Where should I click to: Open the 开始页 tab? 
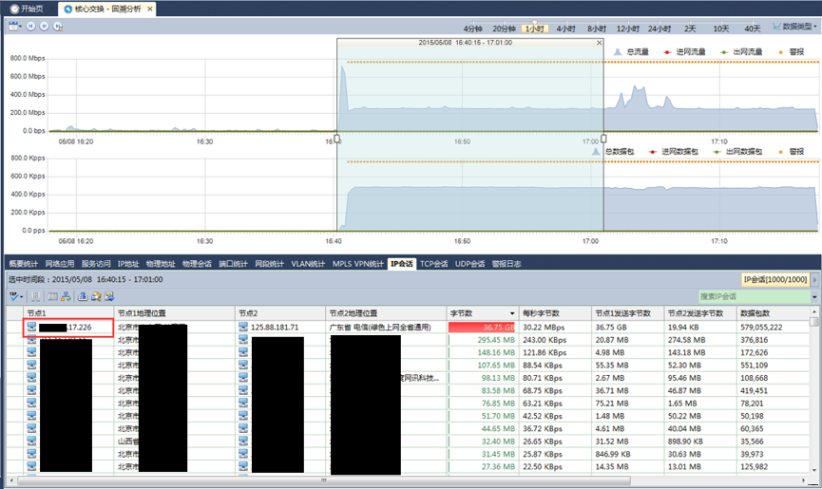[29, 9]
